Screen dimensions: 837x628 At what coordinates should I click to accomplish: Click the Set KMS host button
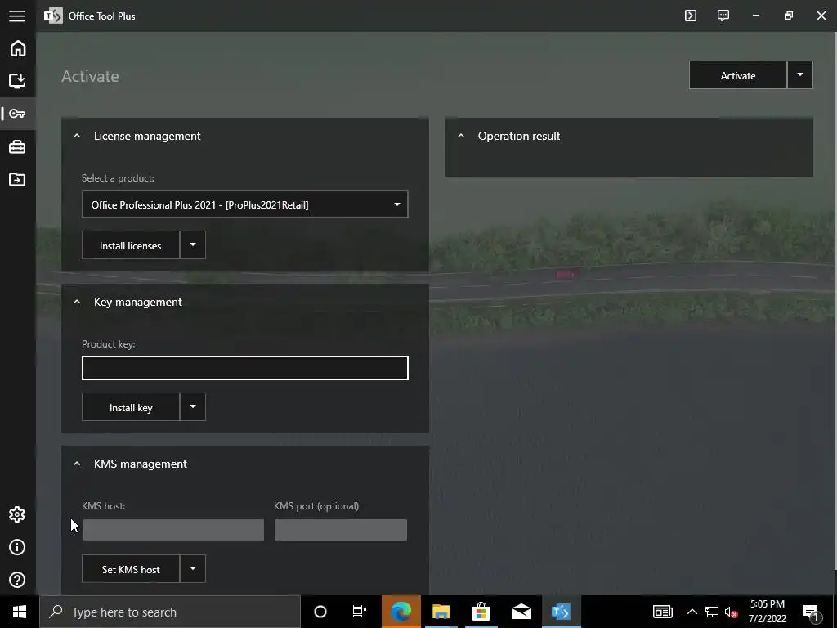pyautogui.click(x=130, y=569)
